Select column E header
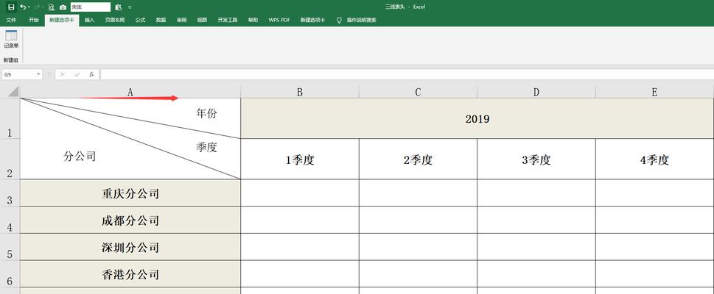This screenshot has width=714, height=294. pyautogui.click(x=655, y=92)
